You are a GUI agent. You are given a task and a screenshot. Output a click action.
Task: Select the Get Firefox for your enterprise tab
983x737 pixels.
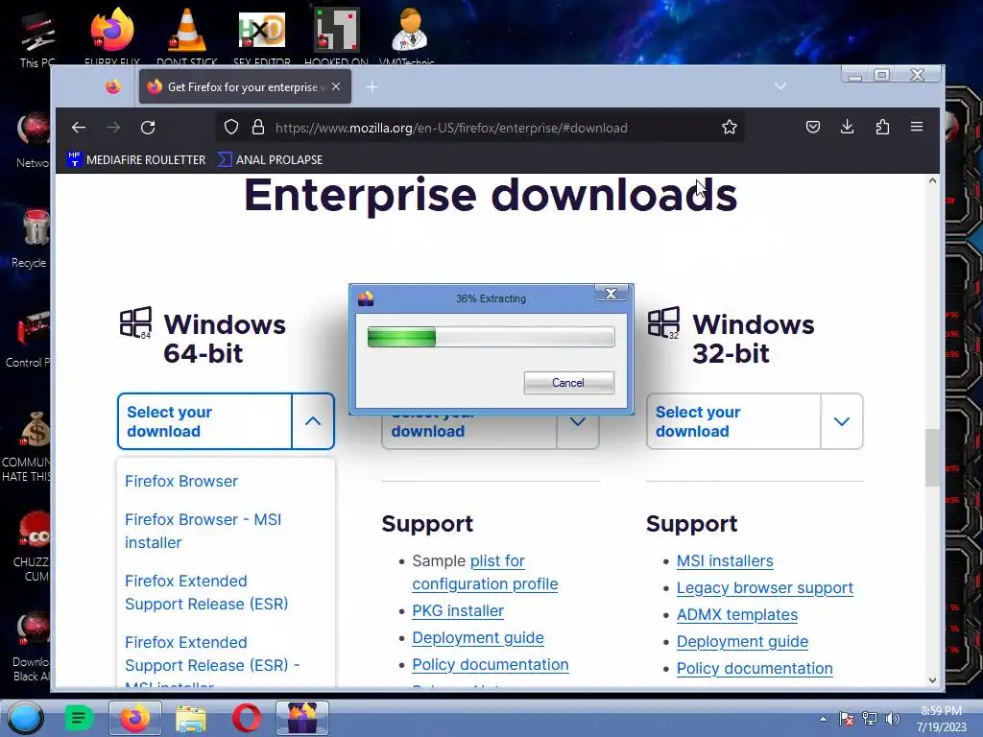(245, 86)
